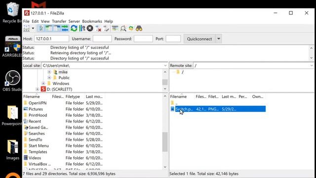The width and height of the screenshot is (316, 178).
Task: Select the Searches folder row
Action: (x=63, y=133)
